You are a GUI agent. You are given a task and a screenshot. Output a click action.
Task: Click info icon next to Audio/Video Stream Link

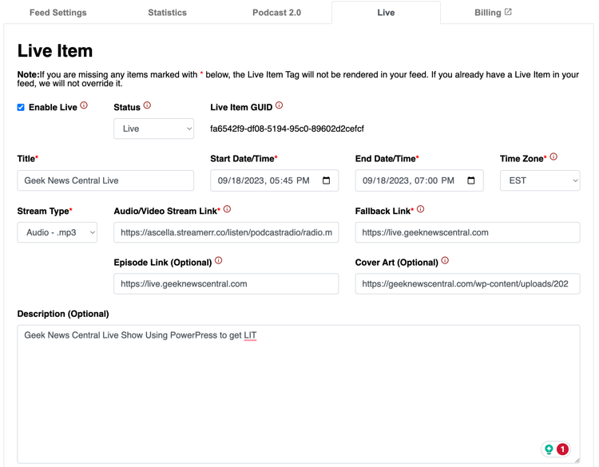coord(227,209)
